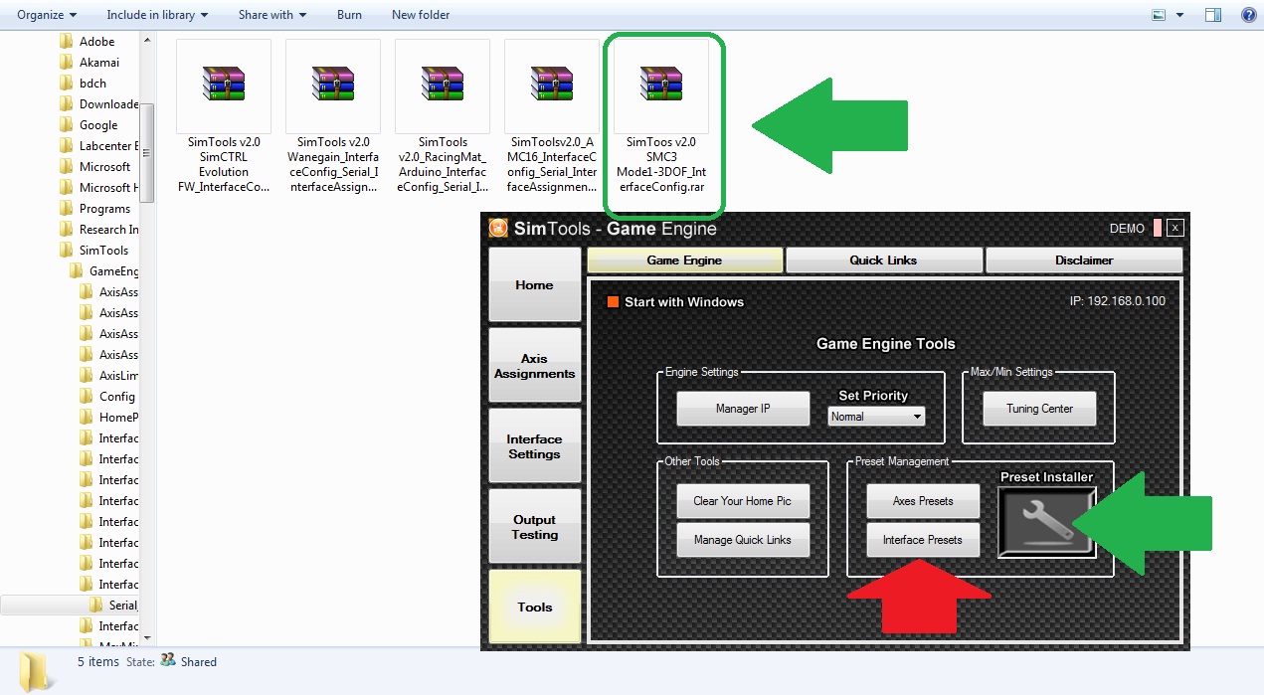The image size is (1264, 695).
Task: Click the large folder icon in details pane
Action: pyautogui.click(x=38, y=670)
